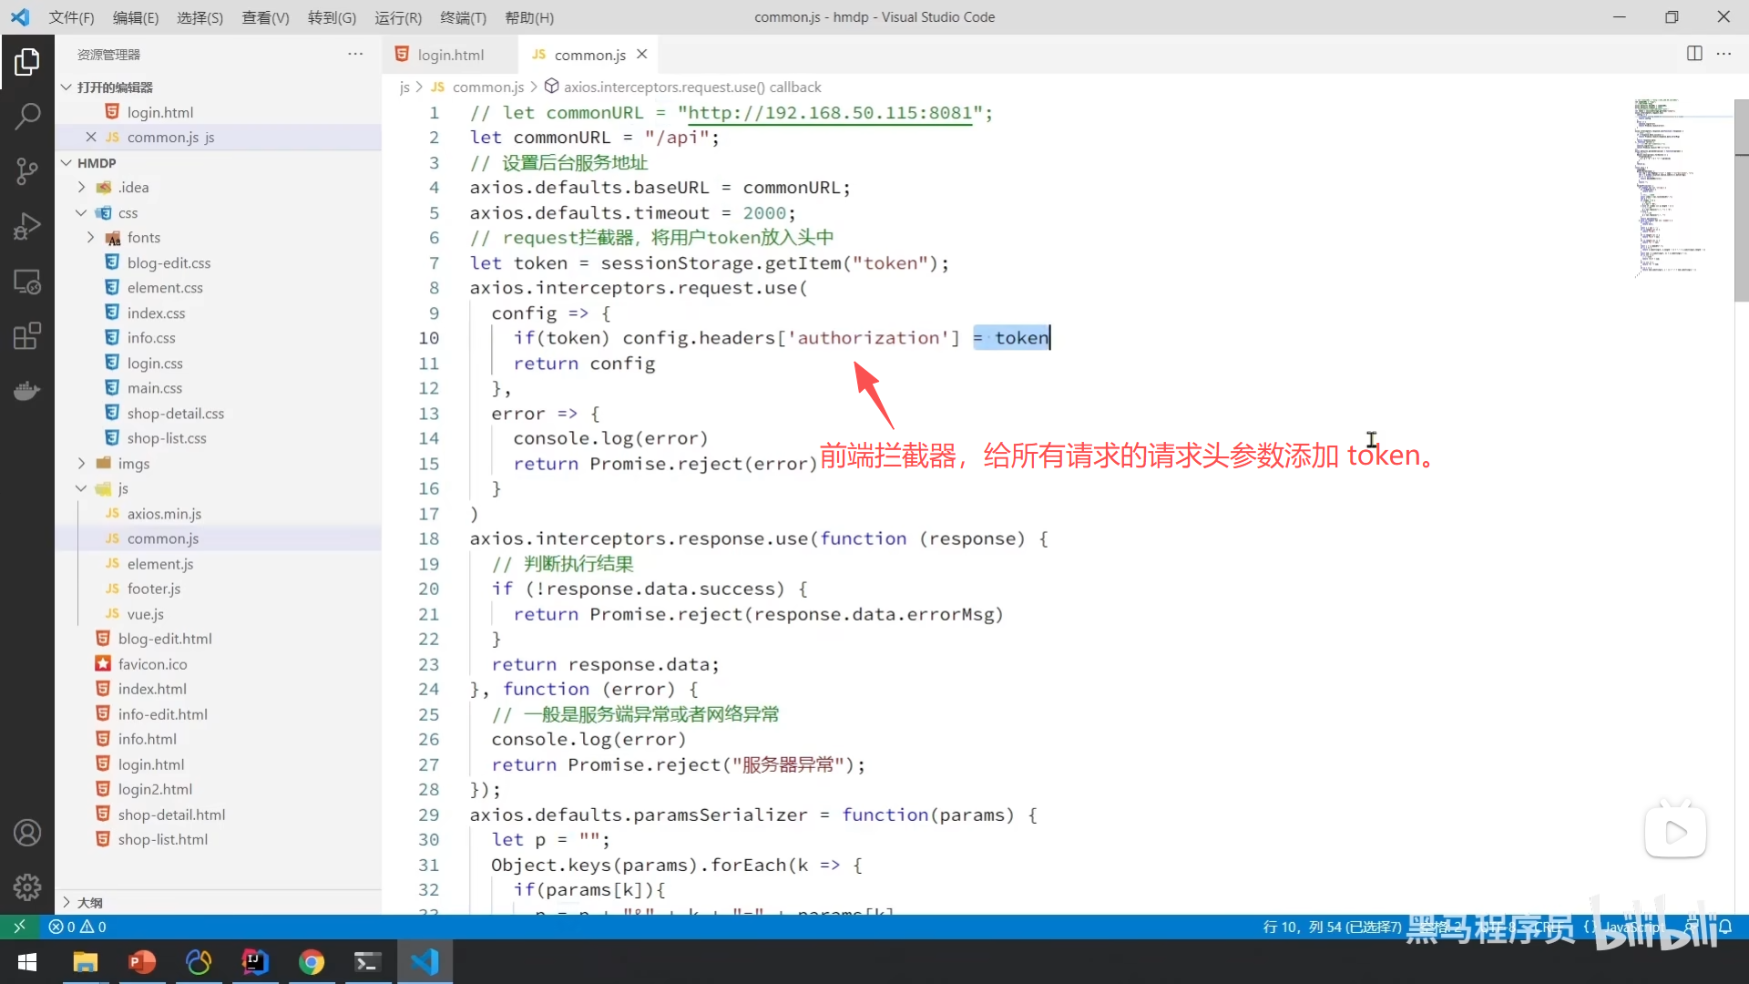The width and height of the screenshot is (1749, 984).
Task: Open the 终端(T) menu
Action: [x=463, y=17]
